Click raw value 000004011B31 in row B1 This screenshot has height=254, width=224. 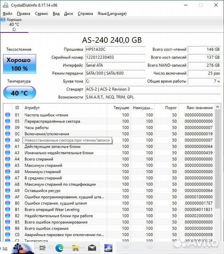coord(199,209)
